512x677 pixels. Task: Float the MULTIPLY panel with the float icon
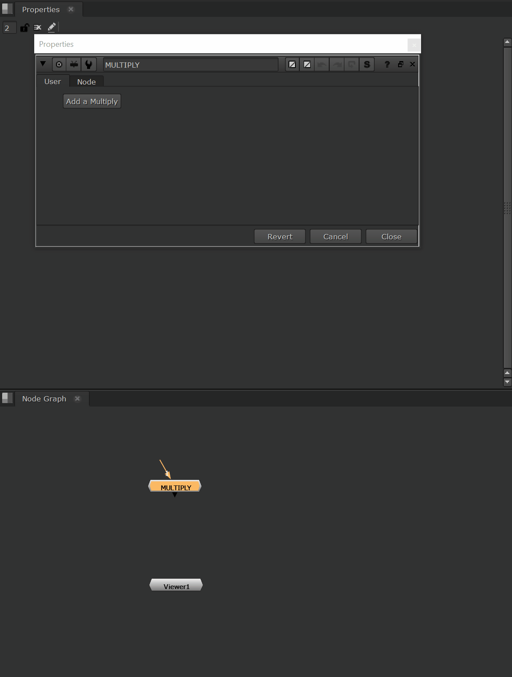[x=400, y=64]
